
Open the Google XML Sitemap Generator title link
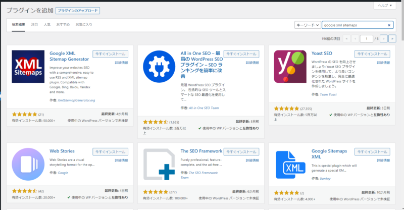69,56
